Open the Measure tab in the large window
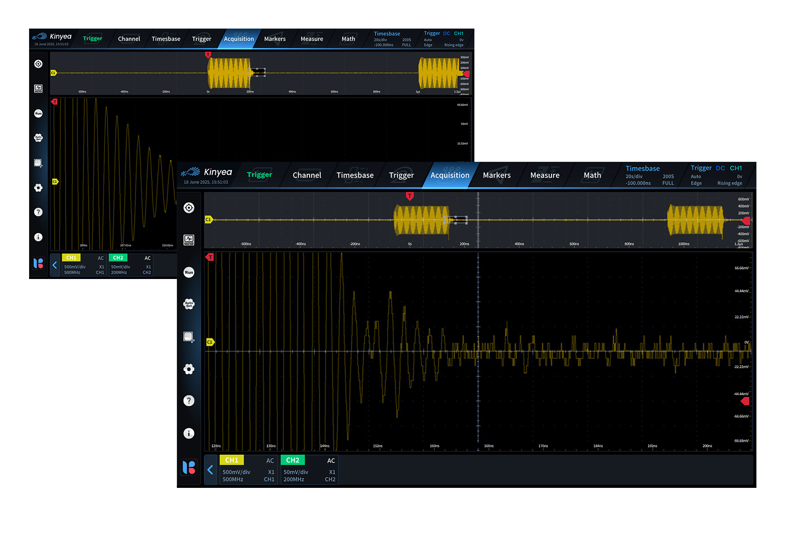Screen dimensions: 787x541 pos(545,175)
